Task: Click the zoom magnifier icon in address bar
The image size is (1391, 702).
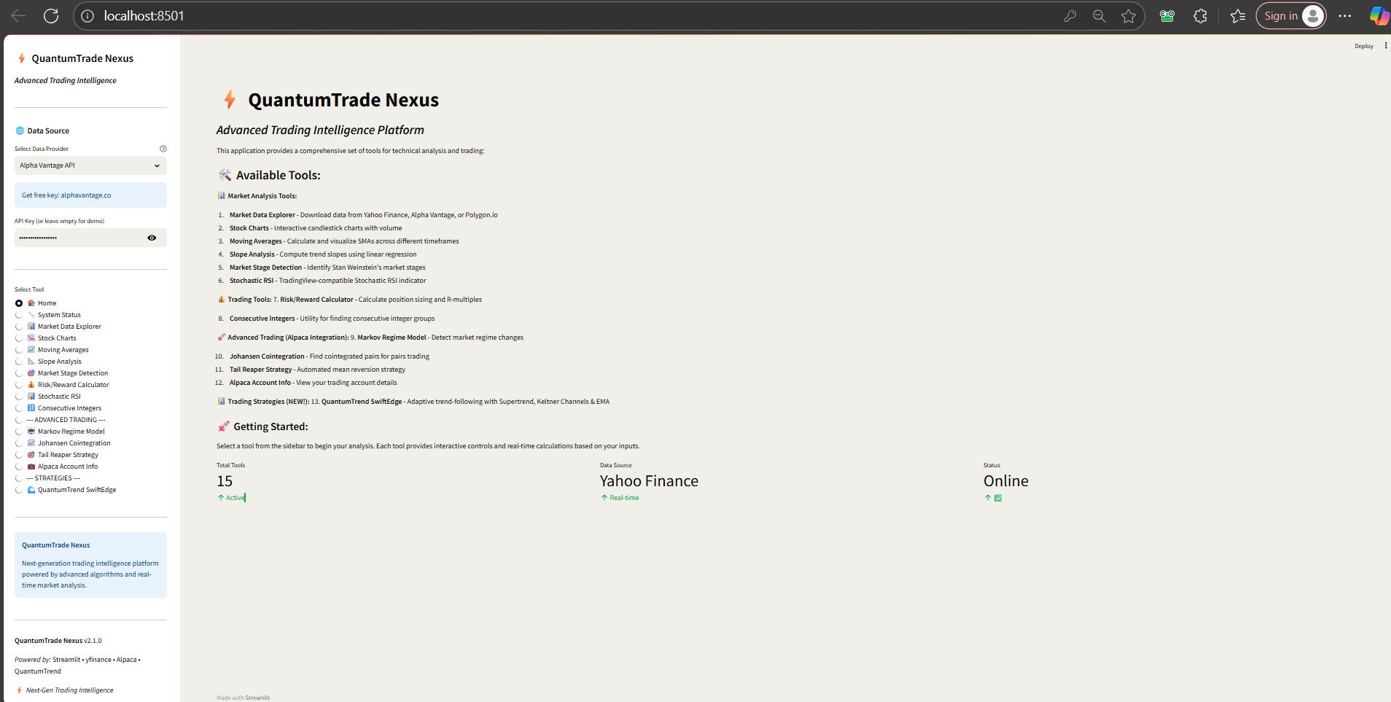Action: point(1099,16)
